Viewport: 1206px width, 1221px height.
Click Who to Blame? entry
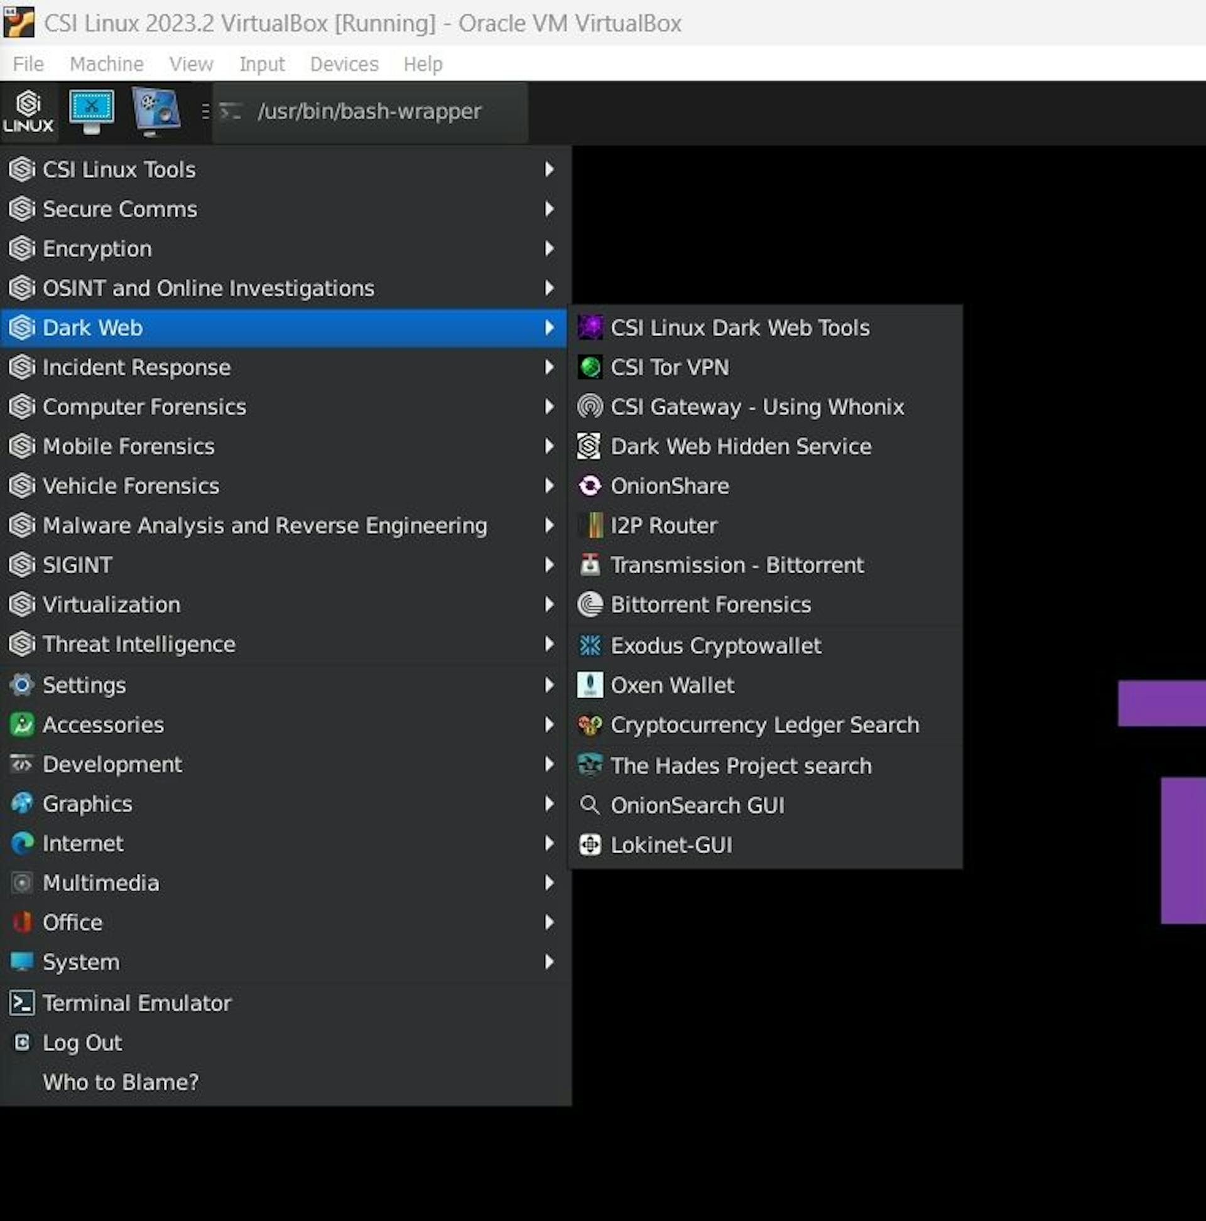tap(120, 1083)
